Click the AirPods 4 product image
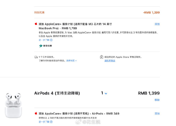 [x=13, y=105]
